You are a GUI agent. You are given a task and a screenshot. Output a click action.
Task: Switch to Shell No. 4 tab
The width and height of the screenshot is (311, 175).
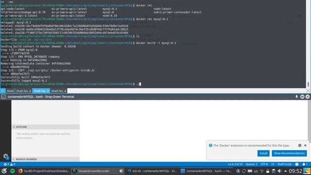pos(58,91)
